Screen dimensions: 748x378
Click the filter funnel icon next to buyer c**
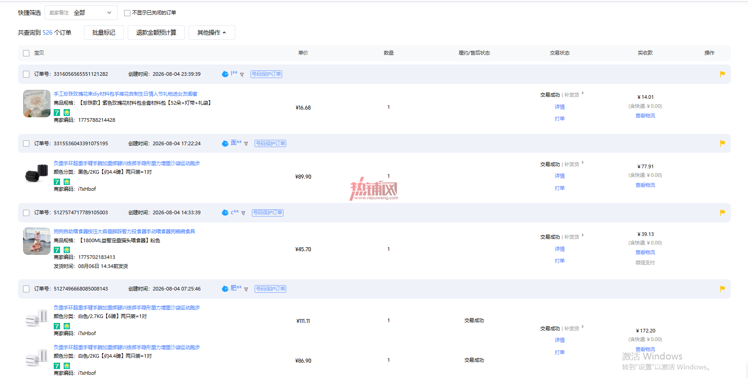tap(243, 213)
